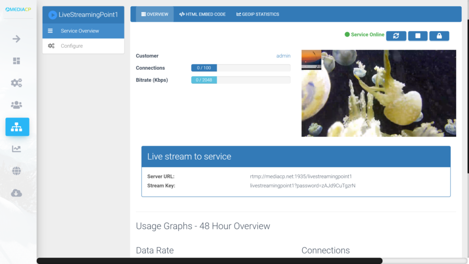Switch to the GeoIP Statistics tab
The height and width of the screenshot is (264, 469).
click(x=257, y=14)
